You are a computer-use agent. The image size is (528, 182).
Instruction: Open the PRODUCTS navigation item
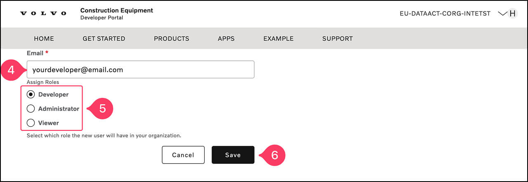pos(172,39)
